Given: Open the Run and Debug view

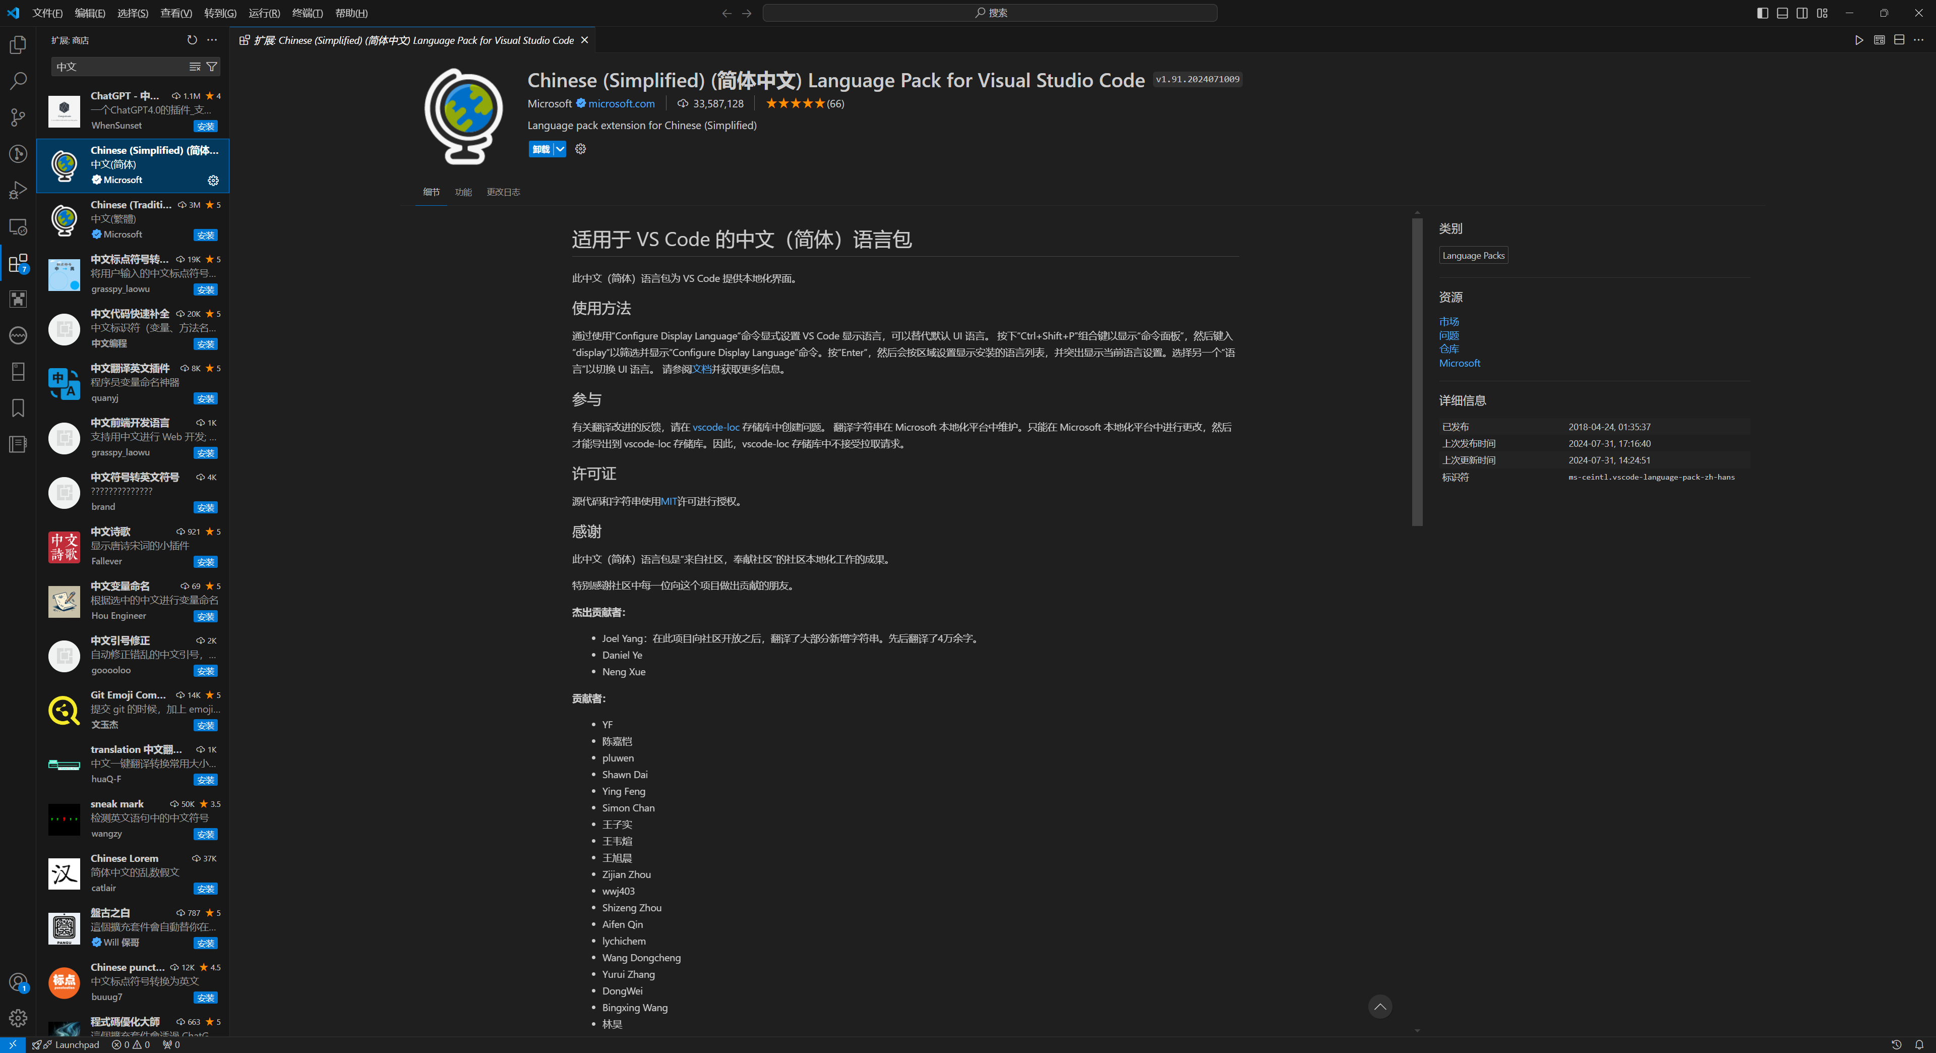Looking at the screenshot, I should click(x=18, y=190).
